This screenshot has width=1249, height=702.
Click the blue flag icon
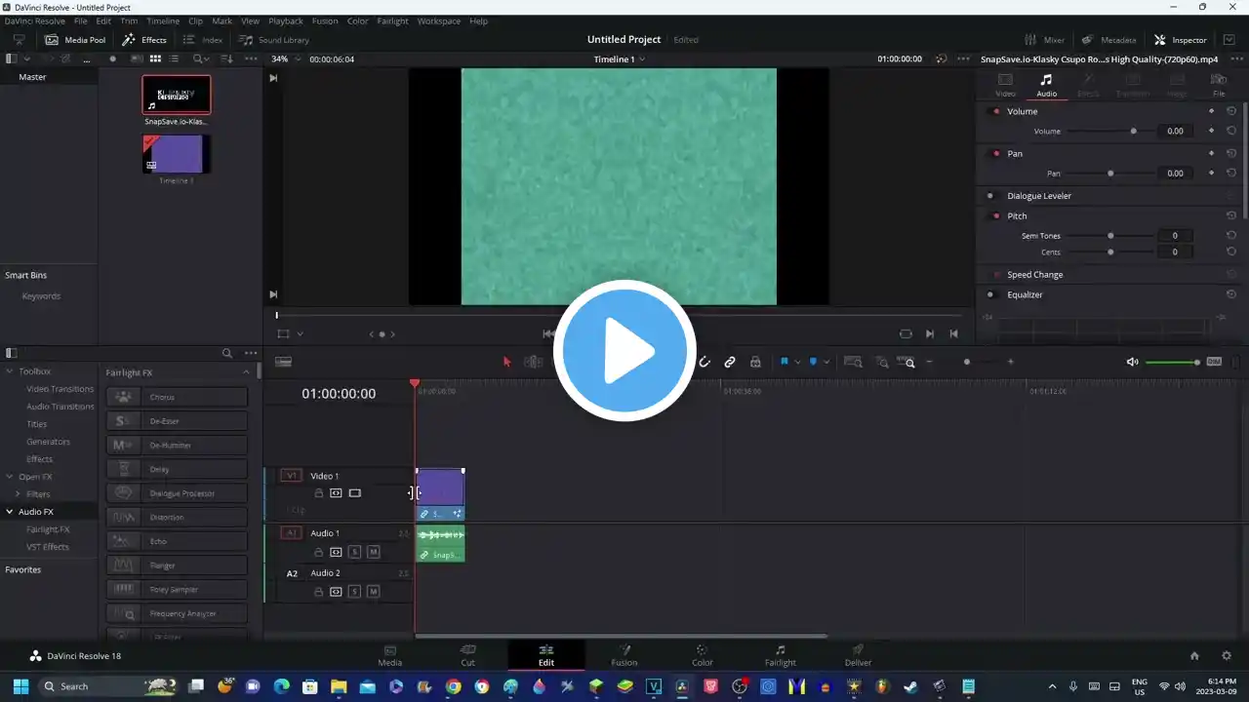(784, 362)
